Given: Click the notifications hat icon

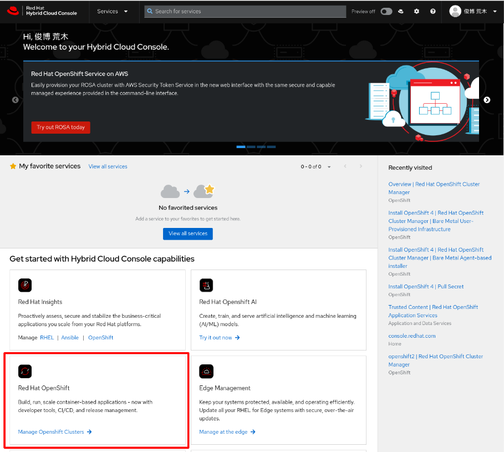Looking at the screenshot, I should (401, 11).
